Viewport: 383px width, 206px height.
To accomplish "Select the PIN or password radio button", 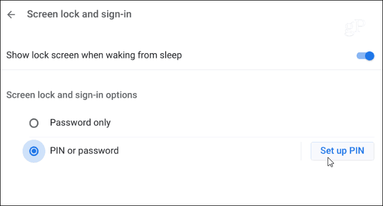I will pyautogui.click(x=34, y=151).
